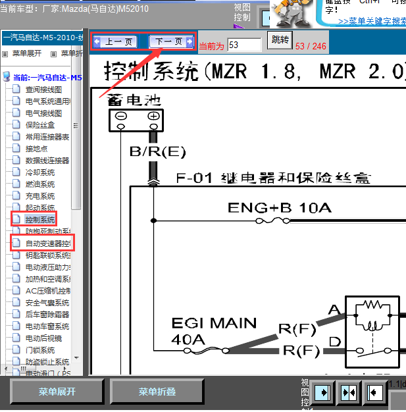Open 常用连接器表 tree item
This screenshot has height=412, width=406.
point(47,137)
